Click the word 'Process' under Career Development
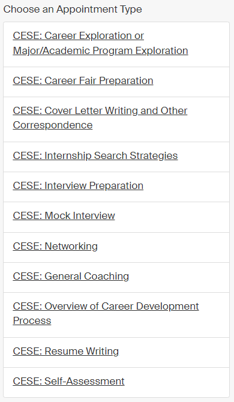 click(32, 321)
